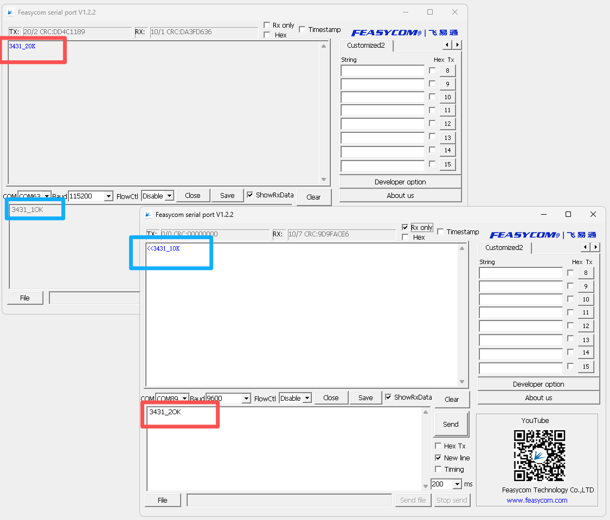Click the Feasycom logo in the front window
Image resolution: width=610 pixels, height=520 pixels.
[x=542, y=234]
